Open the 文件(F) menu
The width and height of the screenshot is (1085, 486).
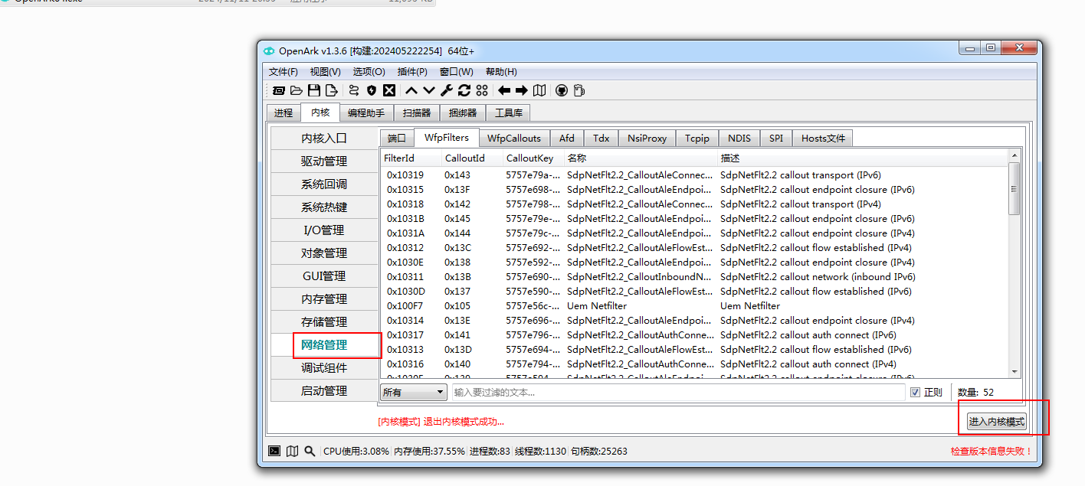pyautogui.click(x=283, y=72)
